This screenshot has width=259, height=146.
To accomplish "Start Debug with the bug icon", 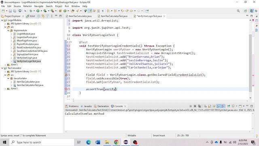I will click(x=31, y=11).
